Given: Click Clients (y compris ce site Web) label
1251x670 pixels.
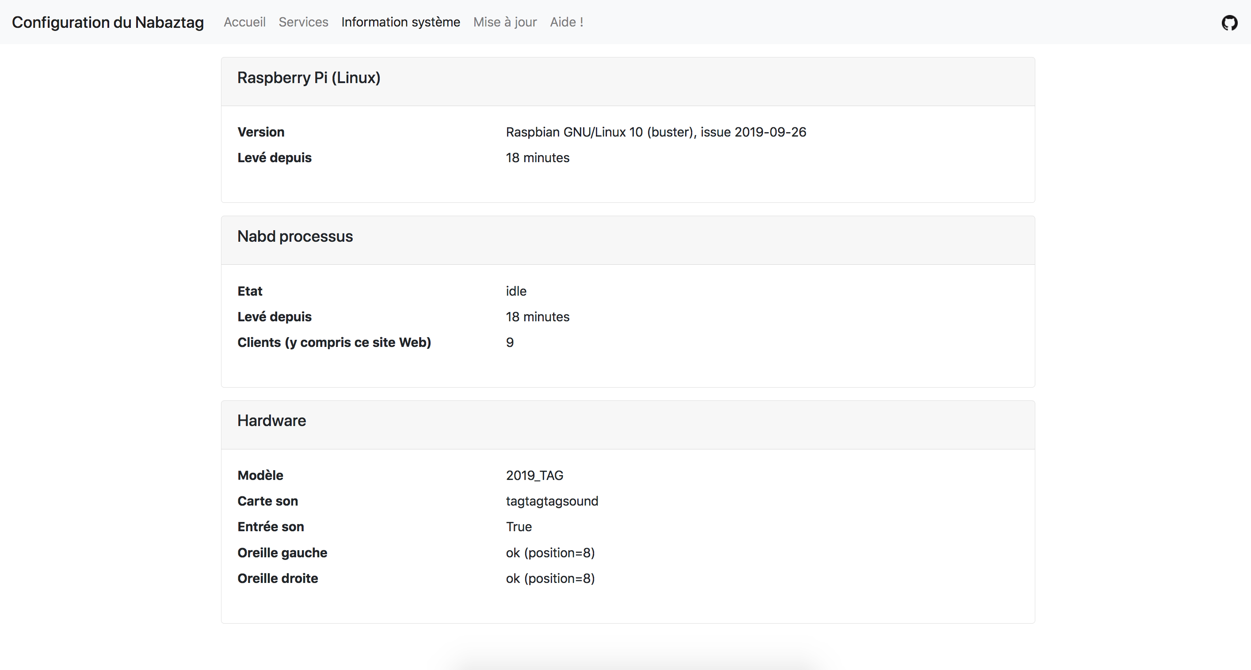Looking at the screenshot, I should tap(334, 343).
